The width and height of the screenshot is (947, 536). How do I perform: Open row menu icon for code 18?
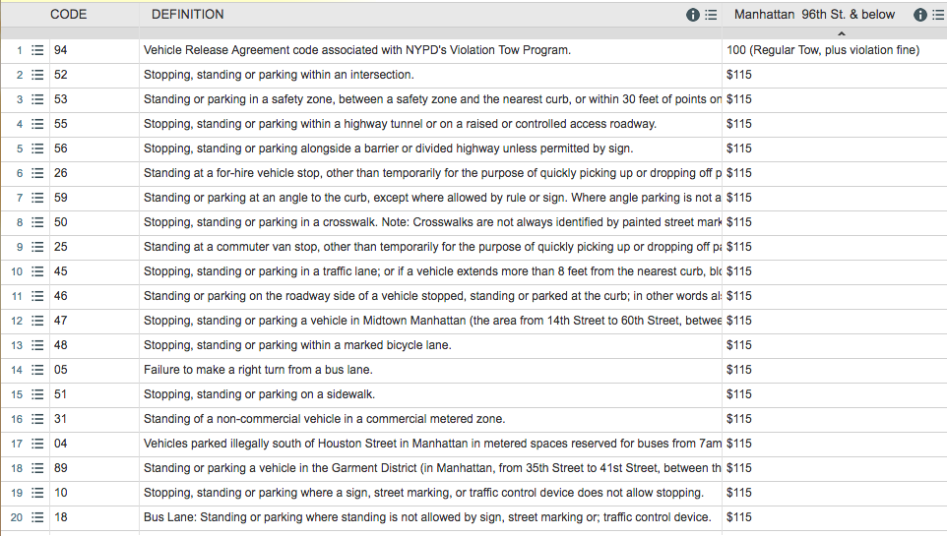[x=37, y=517]
